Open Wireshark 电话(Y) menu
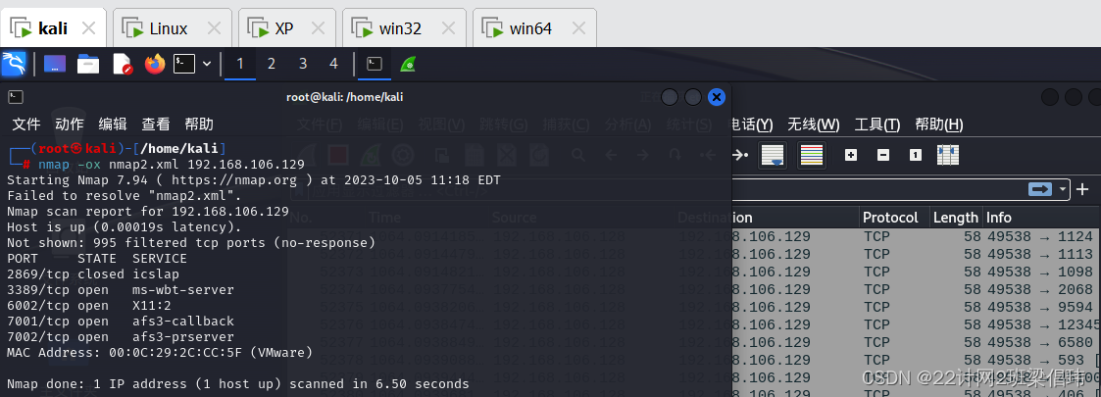 point(752,125)
